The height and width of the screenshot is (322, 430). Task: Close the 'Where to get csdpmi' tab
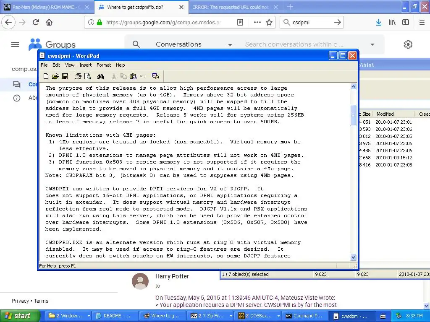pos(181,7)
